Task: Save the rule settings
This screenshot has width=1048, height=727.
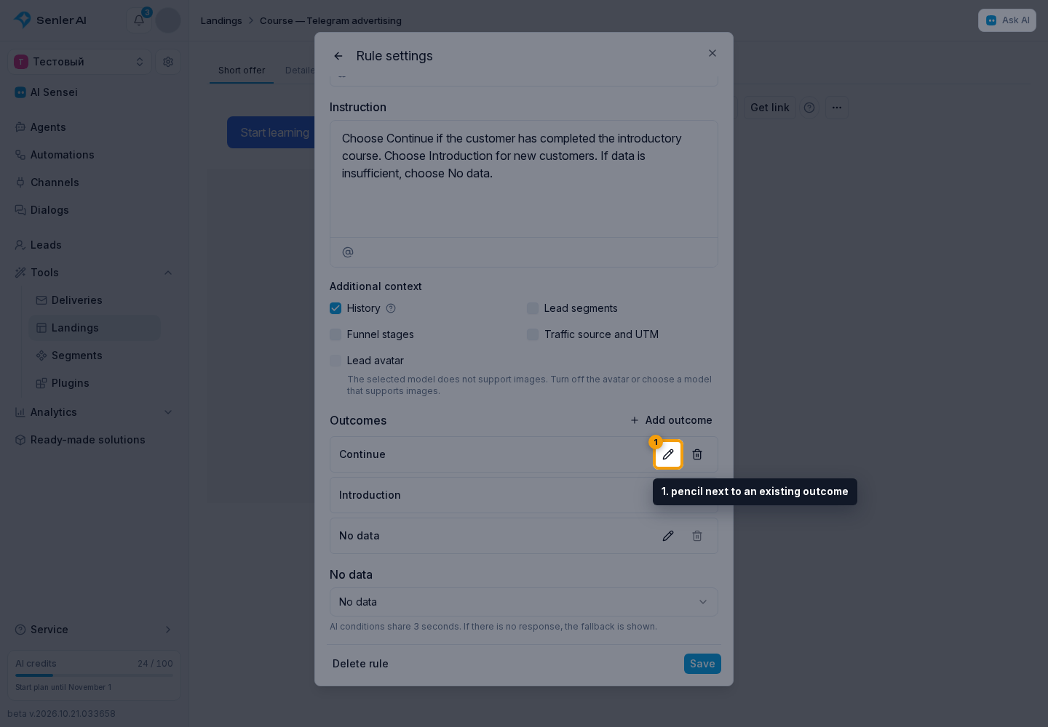Action: (702, 664)
